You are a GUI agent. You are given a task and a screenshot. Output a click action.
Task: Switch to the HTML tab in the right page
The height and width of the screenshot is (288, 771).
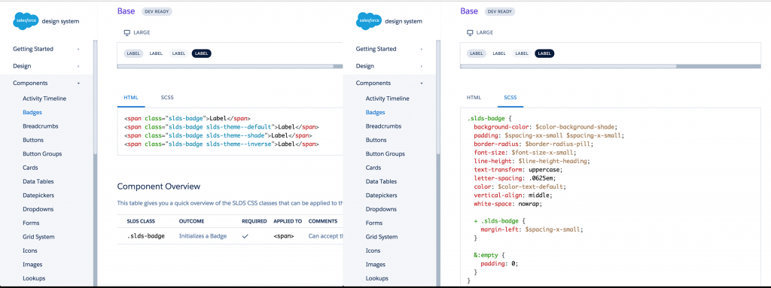point(474,98)
